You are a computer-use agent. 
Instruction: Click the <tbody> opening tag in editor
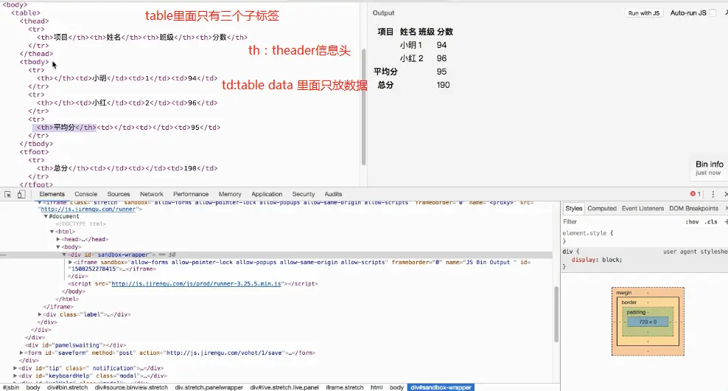point(34,62)
